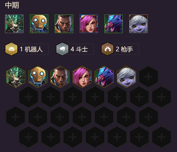Screen dimensions: 177x152
Task: Click the blue-purple monster square portrait
Action: [x=113, y=24]
